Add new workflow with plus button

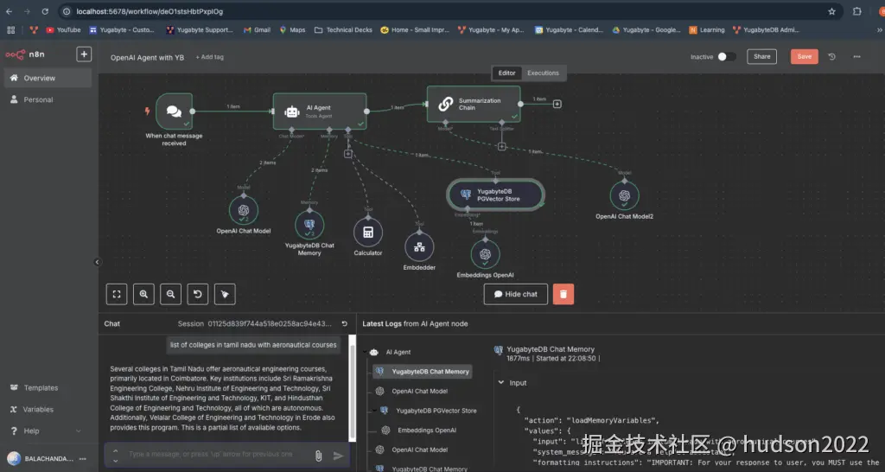point(84,54)
